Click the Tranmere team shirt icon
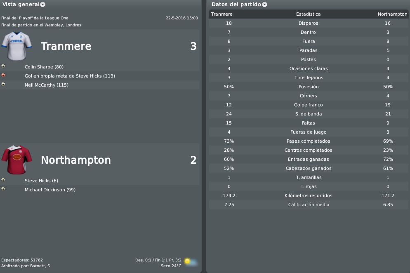 coord(17,46)
